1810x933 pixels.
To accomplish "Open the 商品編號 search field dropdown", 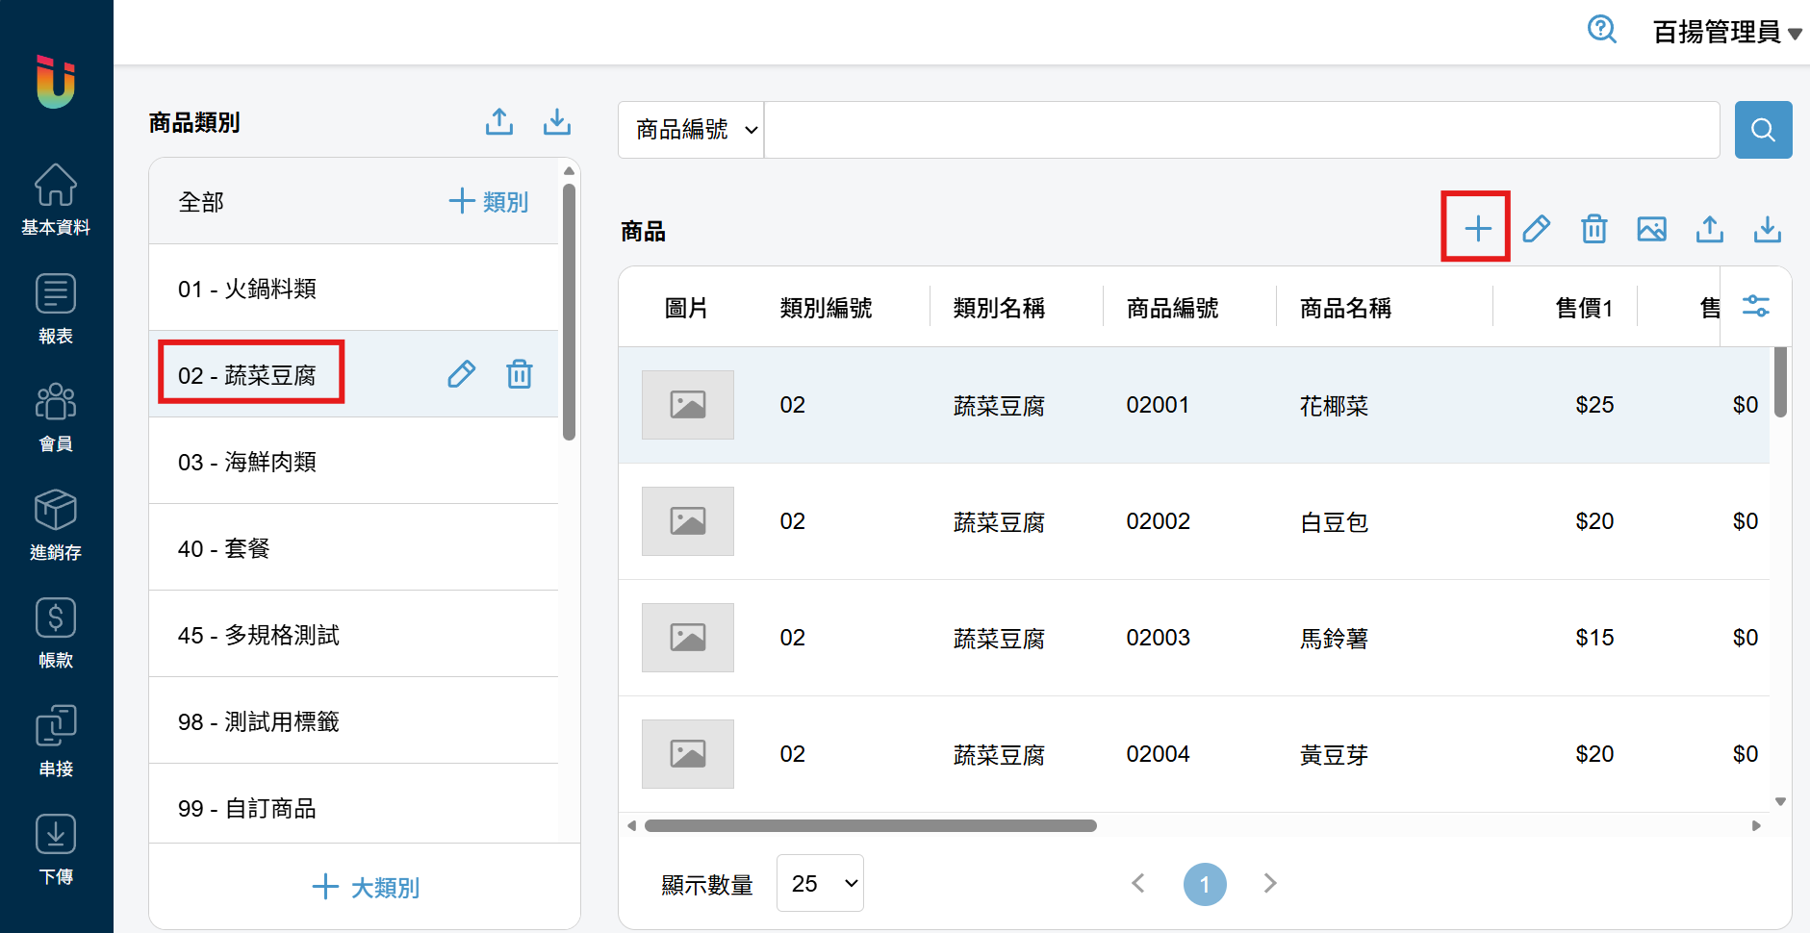I will point(691,130).
